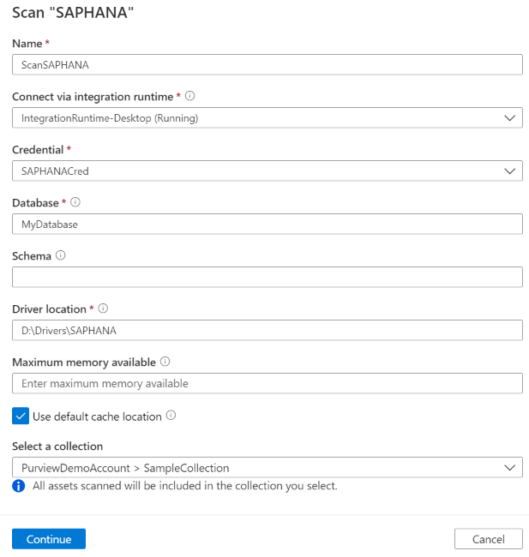Click info icon next to Schema label
529x557 pixels.
[60, 255]
